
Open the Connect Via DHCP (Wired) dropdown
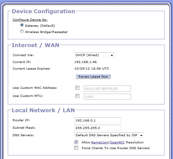[94, 55]
